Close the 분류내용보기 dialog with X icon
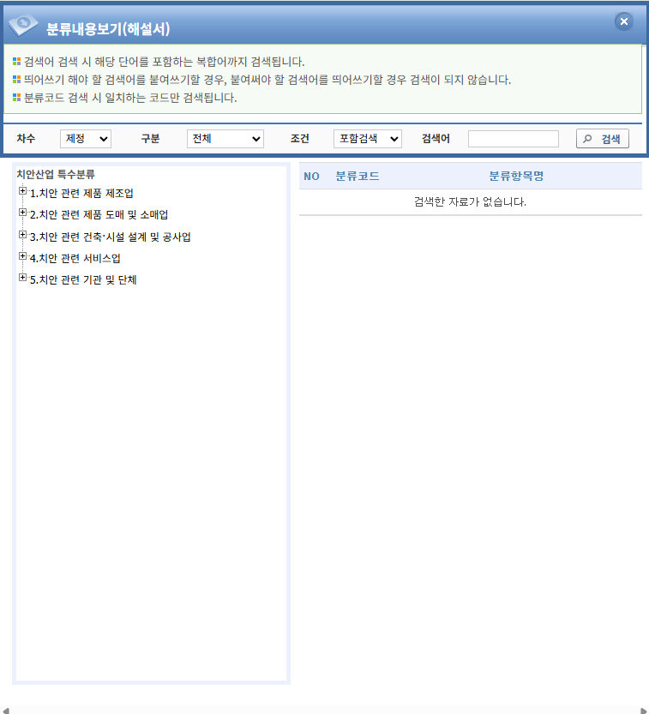 point(623,21)
